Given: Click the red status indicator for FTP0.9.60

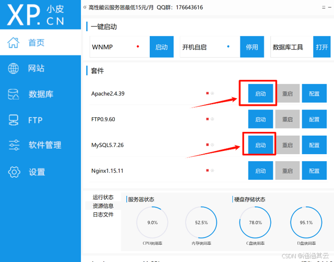Looking at the screenshot, I should (207, 119).
